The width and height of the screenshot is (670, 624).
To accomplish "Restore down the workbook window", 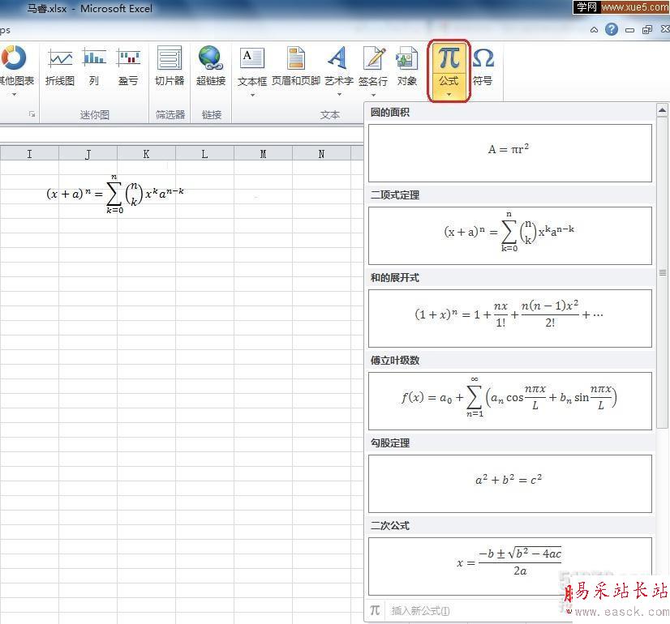I will pos(647,29).
